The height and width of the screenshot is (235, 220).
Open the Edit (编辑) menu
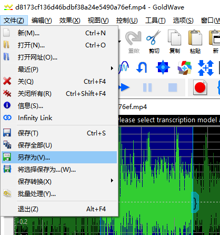coord(42,21)
